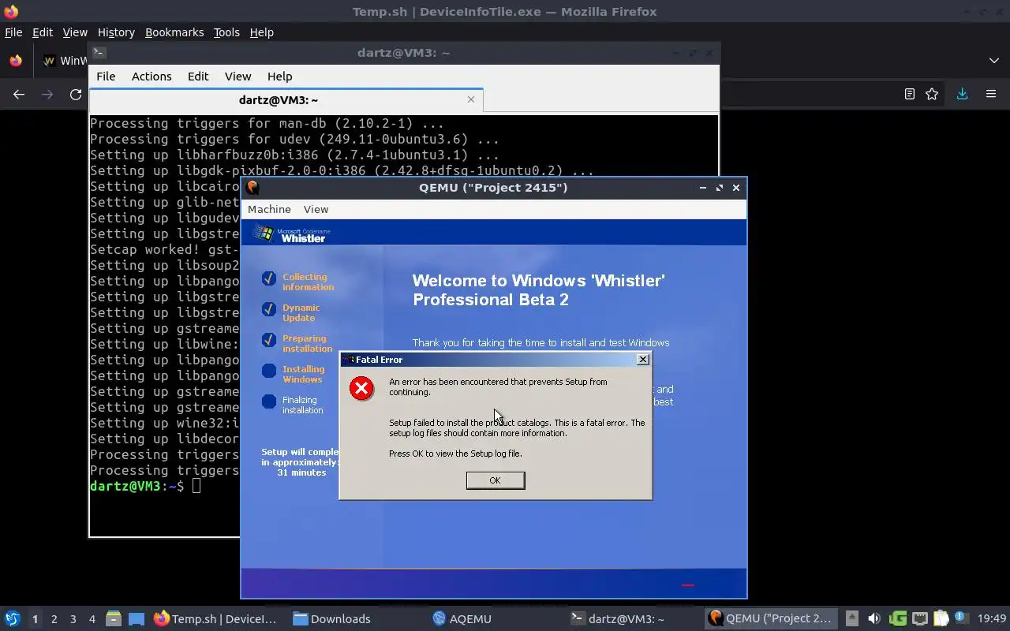Click the update notifier tray icon
The image size is (1010, 631).
pyautogui.click(x=960, y=618)
